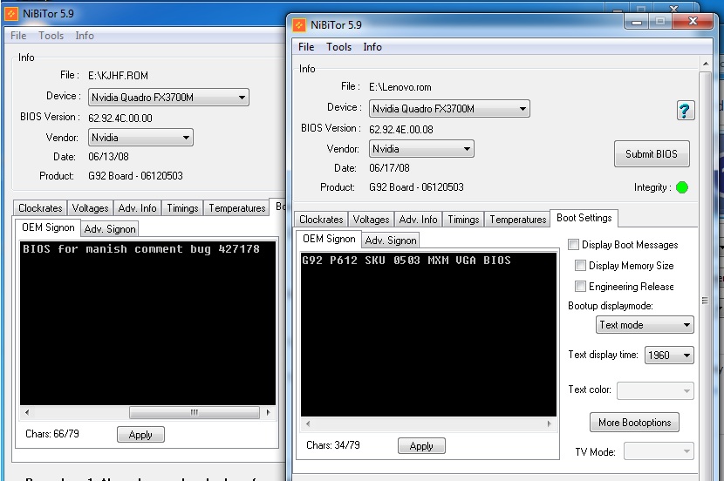Screen dimensions: 724x481
Task: Open Info menu in front NiBiTor window
Action: coord(372,47)
